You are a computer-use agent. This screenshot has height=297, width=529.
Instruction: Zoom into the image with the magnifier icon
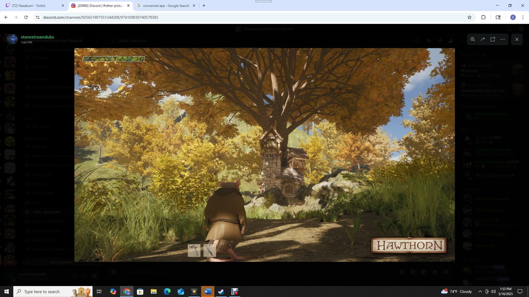click(473, 39)
